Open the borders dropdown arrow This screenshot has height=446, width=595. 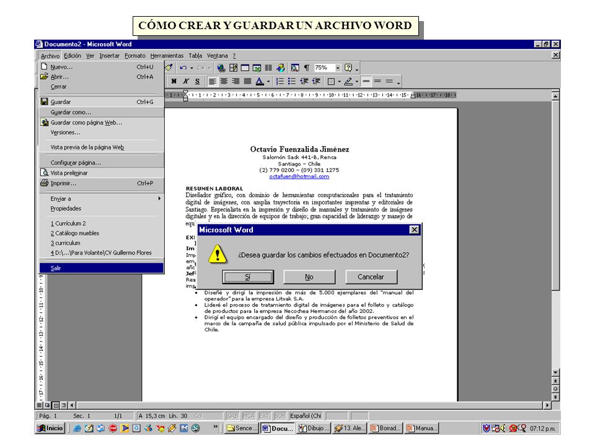click(339, 82)
